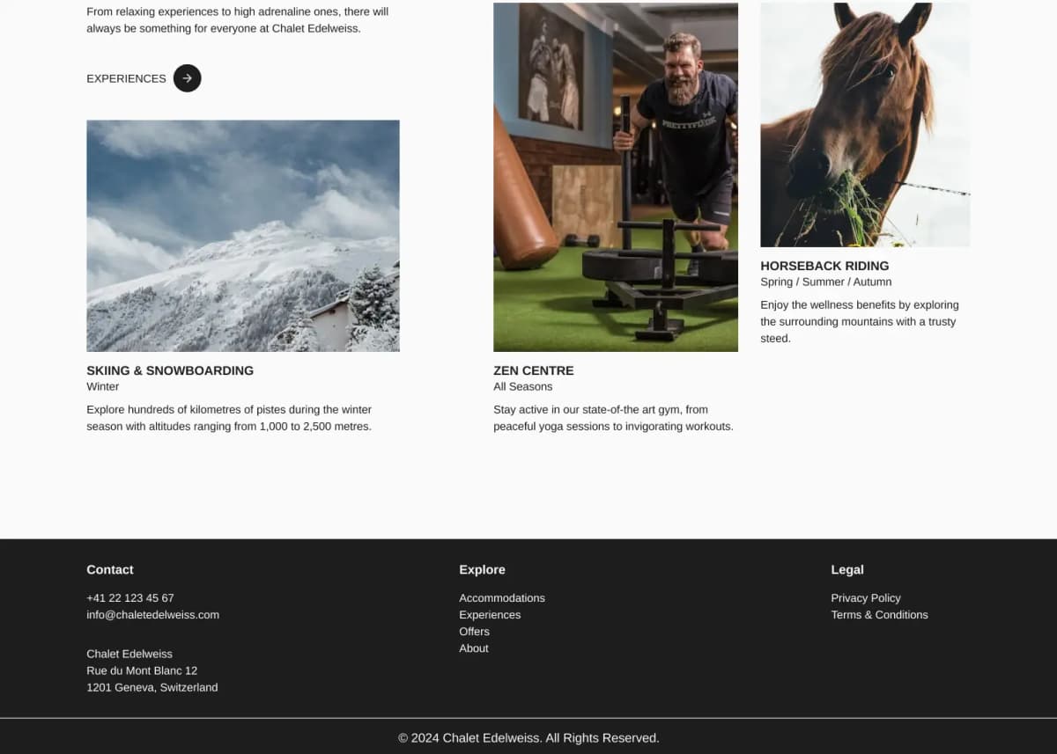Click the Explore footer column heading
The width and height of the screenshot is (1057, 754).
(482, 569)
